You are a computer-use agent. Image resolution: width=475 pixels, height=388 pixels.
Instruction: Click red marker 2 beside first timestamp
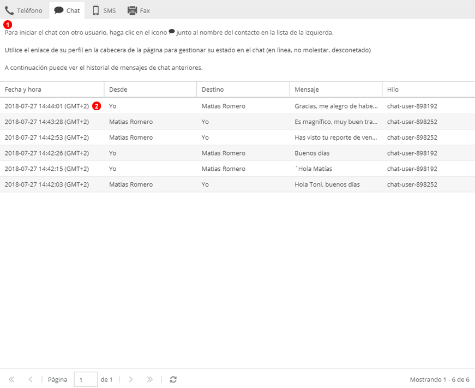97,106
